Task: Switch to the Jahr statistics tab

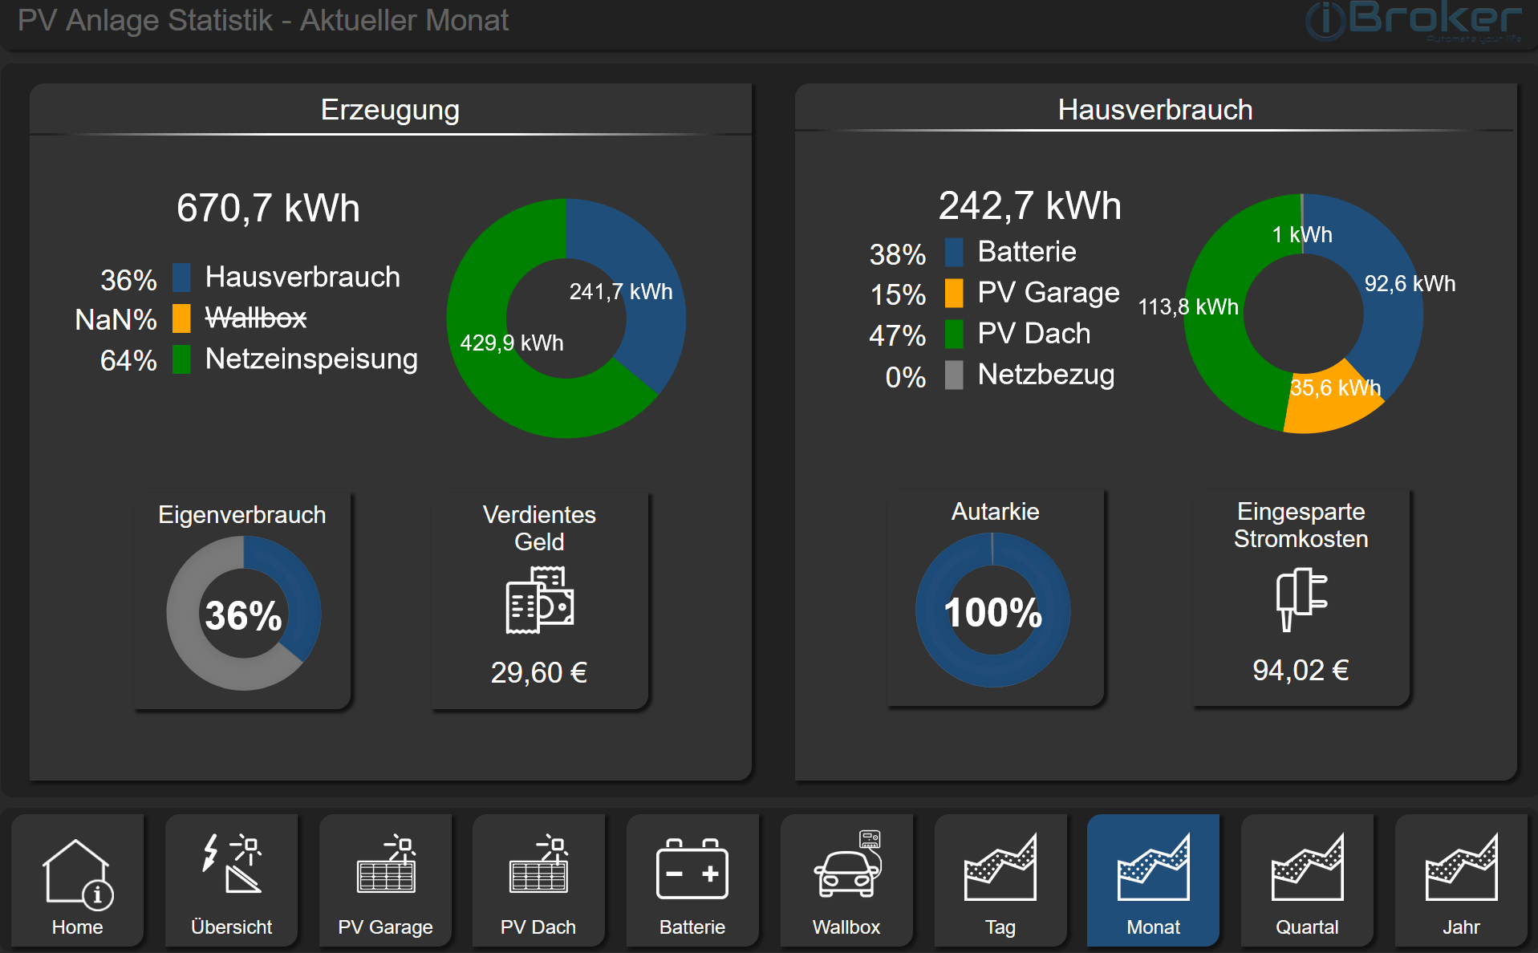Action: (1460, 881)
